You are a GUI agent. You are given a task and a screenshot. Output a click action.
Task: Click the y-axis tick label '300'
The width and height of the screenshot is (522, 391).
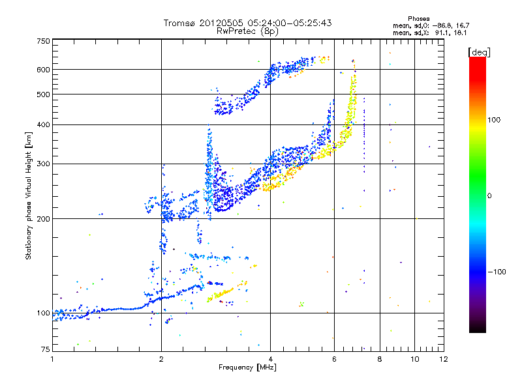pyautogui.click(x=44, y=164)
